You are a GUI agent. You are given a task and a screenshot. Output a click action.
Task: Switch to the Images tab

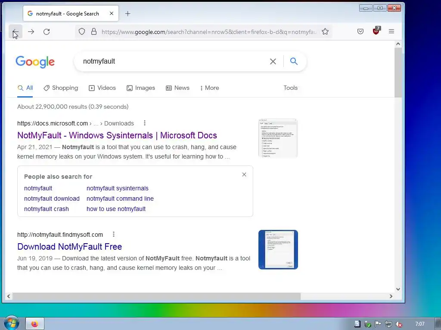point(141,88)
